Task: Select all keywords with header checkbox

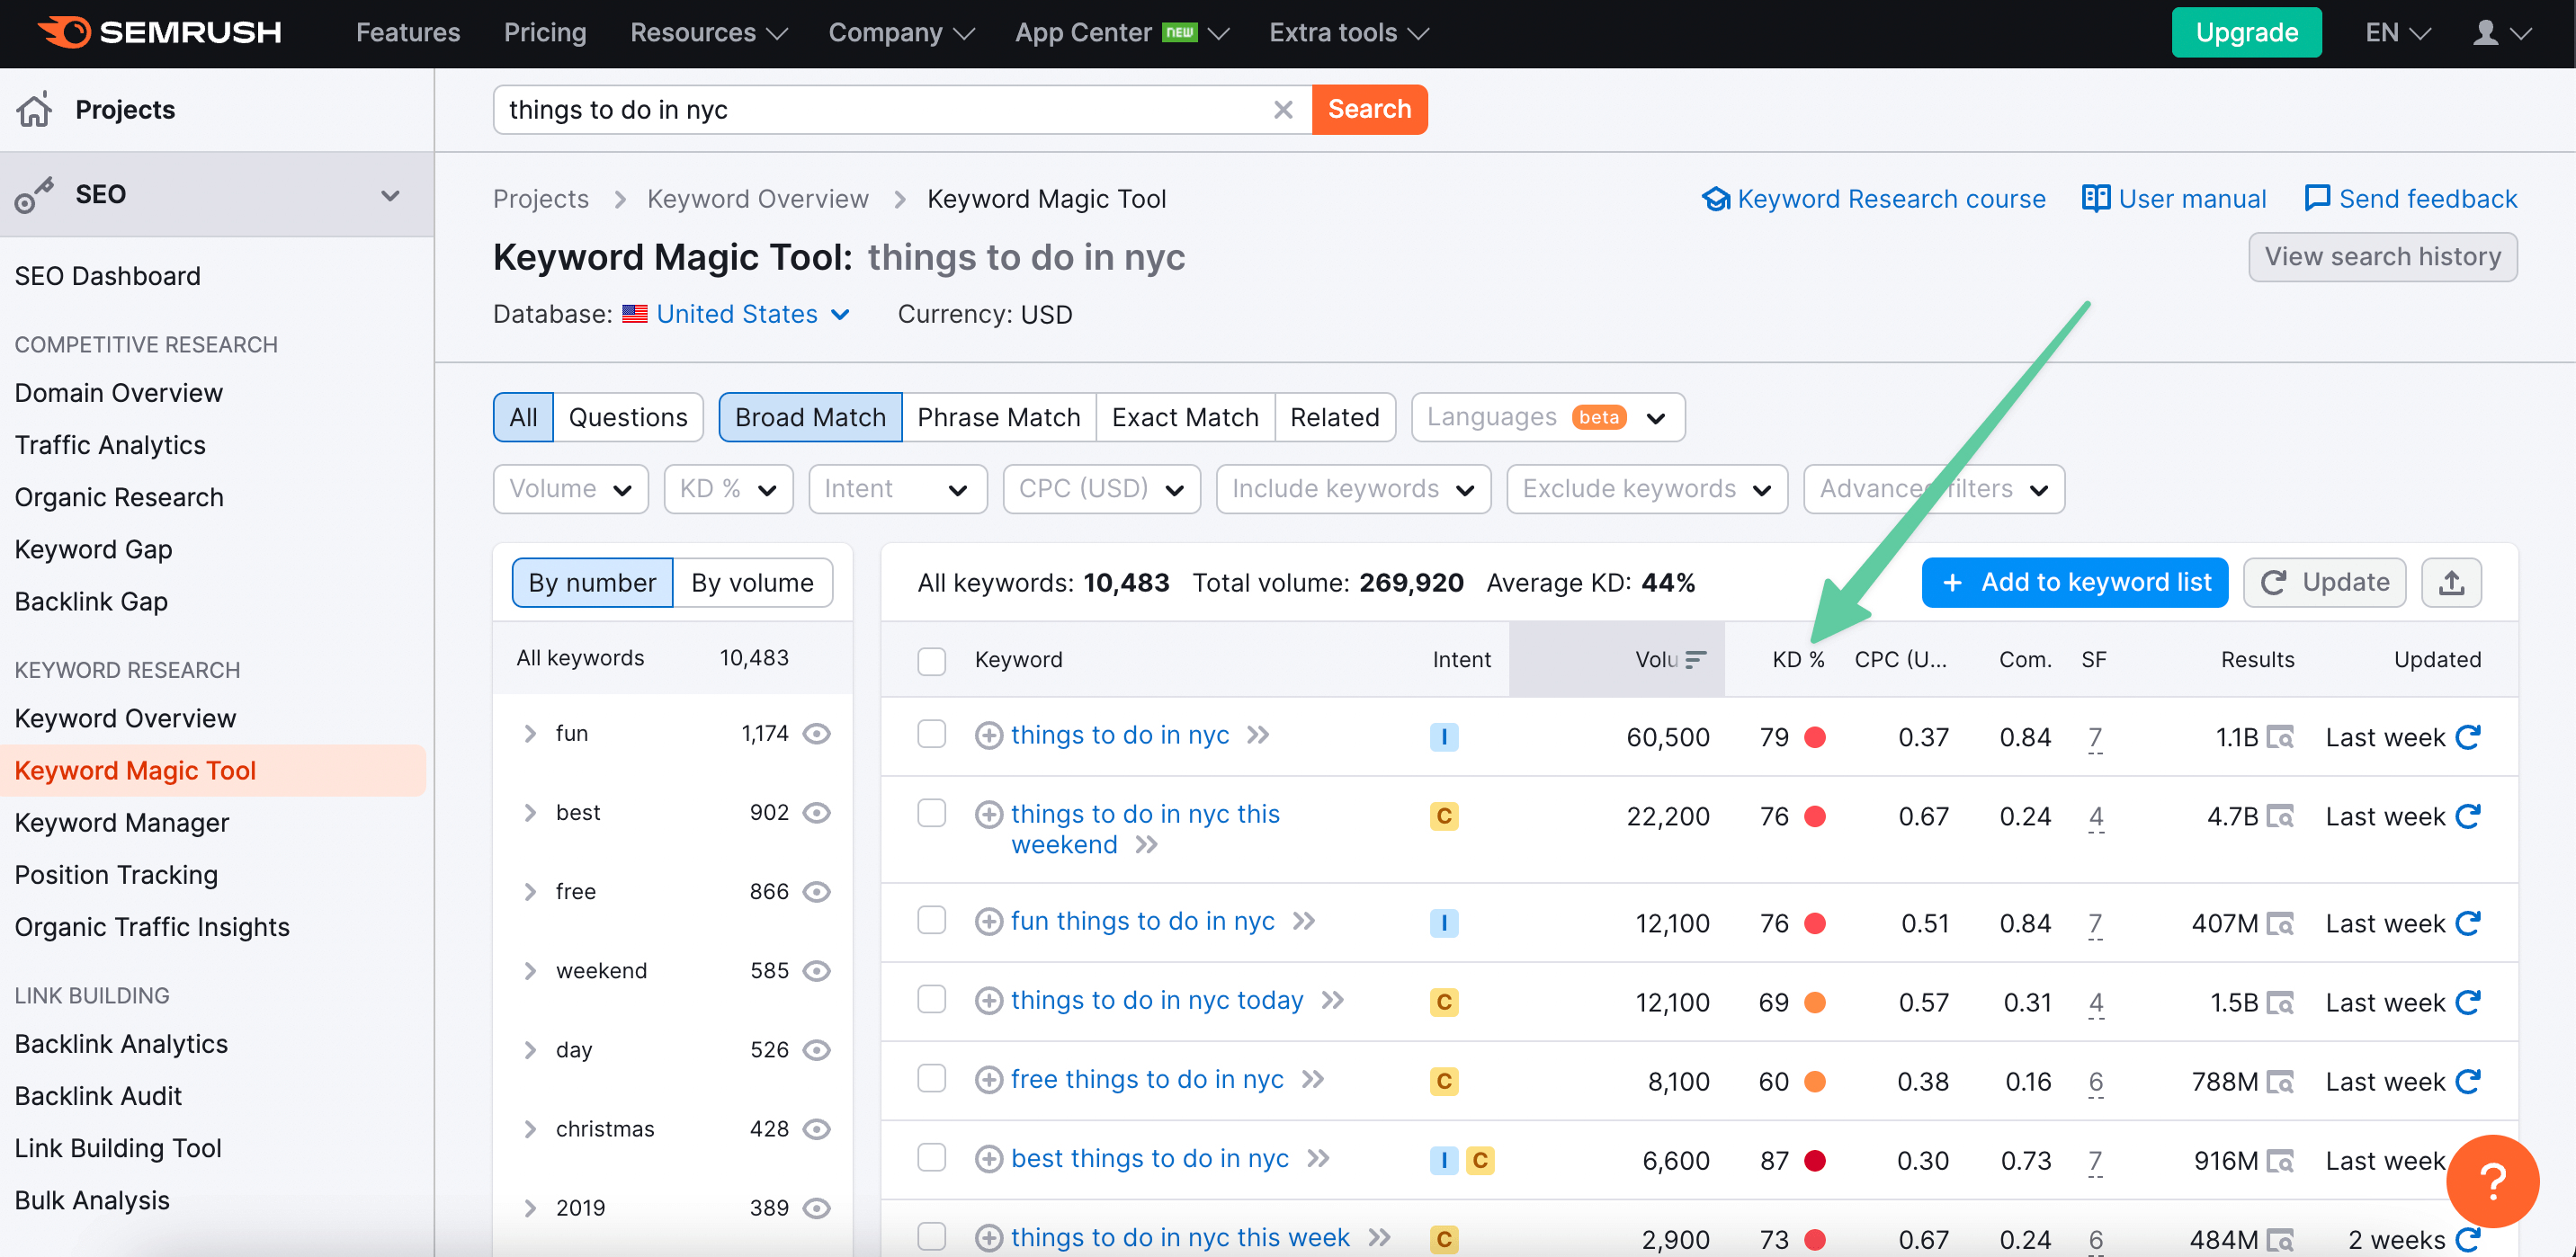Action: (931, 661)
